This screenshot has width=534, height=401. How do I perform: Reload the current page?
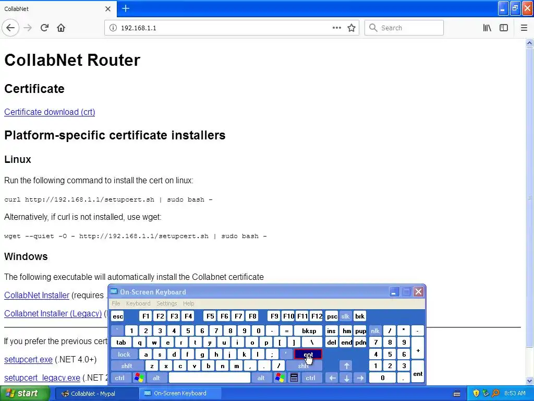click(44, 28)
